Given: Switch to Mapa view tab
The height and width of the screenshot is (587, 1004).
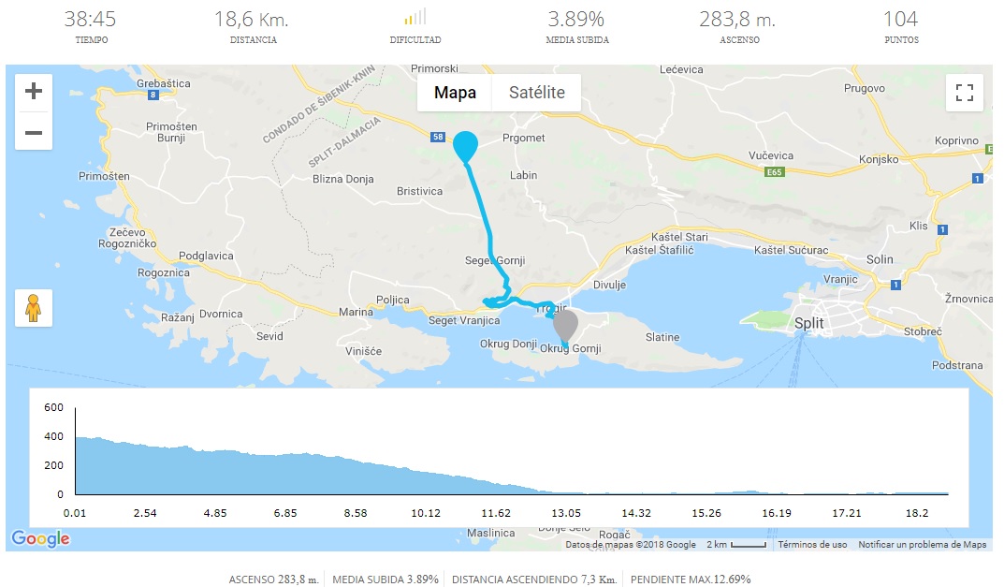Looking at the screenshot, I should 455,93.
